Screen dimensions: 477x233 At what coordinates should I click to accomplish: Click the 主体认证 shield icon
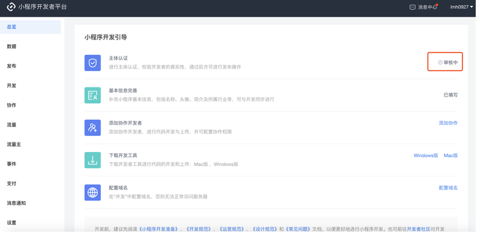point(93,63)
